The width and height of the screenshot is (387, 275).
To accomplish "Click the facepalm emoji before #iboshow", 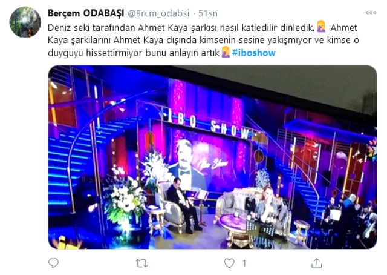I will pyautogui.click(x=226, y=52).
